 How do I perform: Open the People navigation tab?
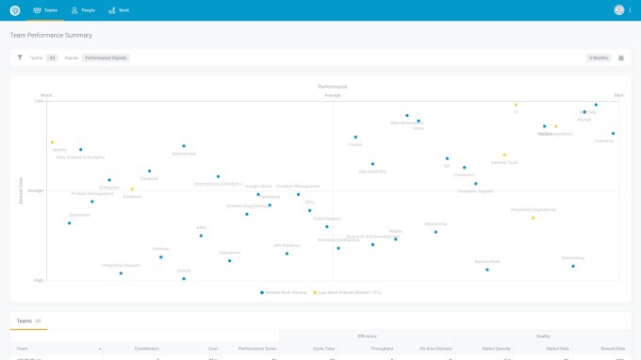point(83,10)
